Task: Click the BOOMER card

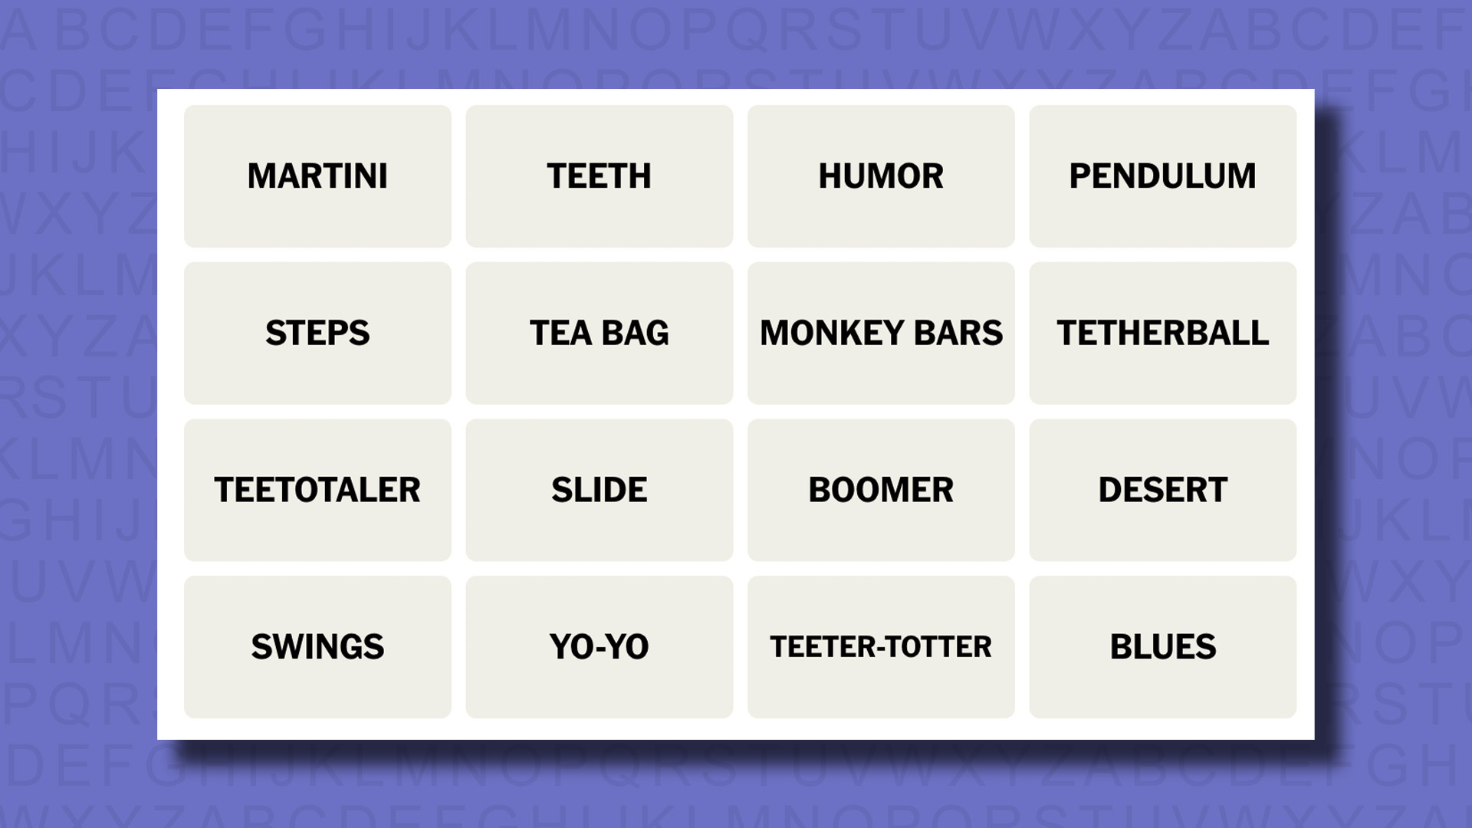Action: (881, 489)
